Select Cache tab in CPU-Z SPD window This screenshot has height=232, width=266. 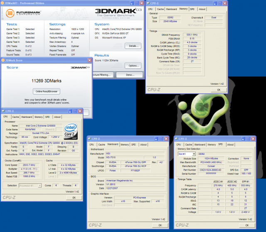click(189, 144)
